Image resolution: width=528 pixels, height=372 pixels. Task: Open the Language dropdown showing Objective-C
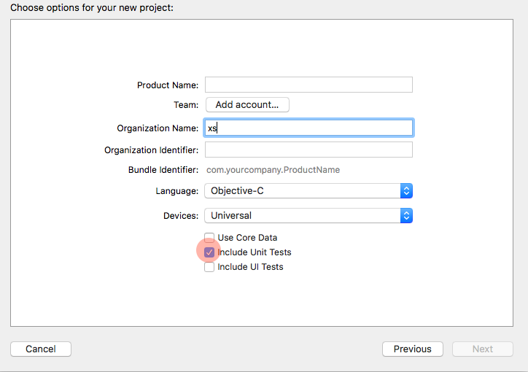coord(303,191)
